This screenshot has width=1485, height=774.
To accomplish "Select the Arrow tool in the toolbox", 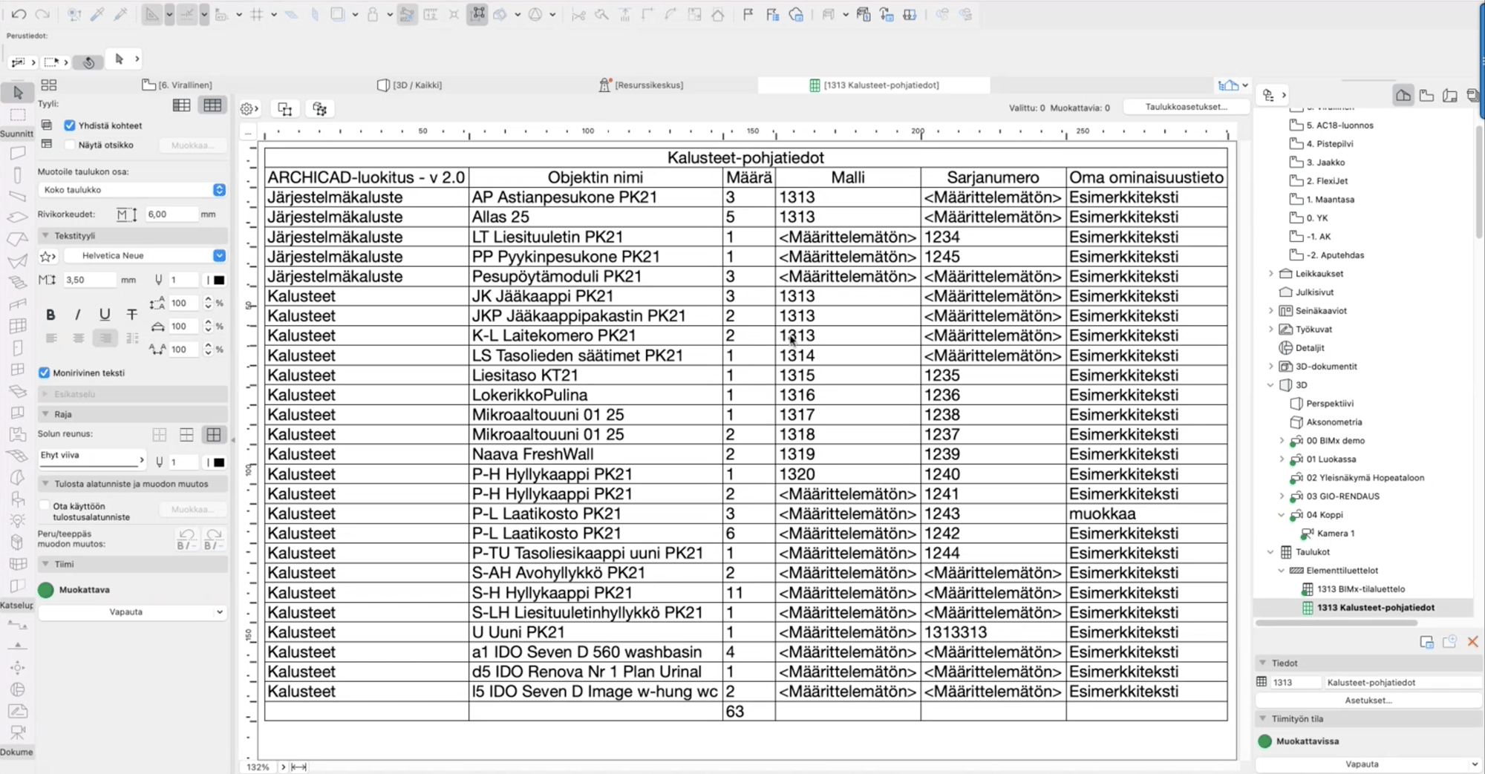I will [x=18, y=93].
